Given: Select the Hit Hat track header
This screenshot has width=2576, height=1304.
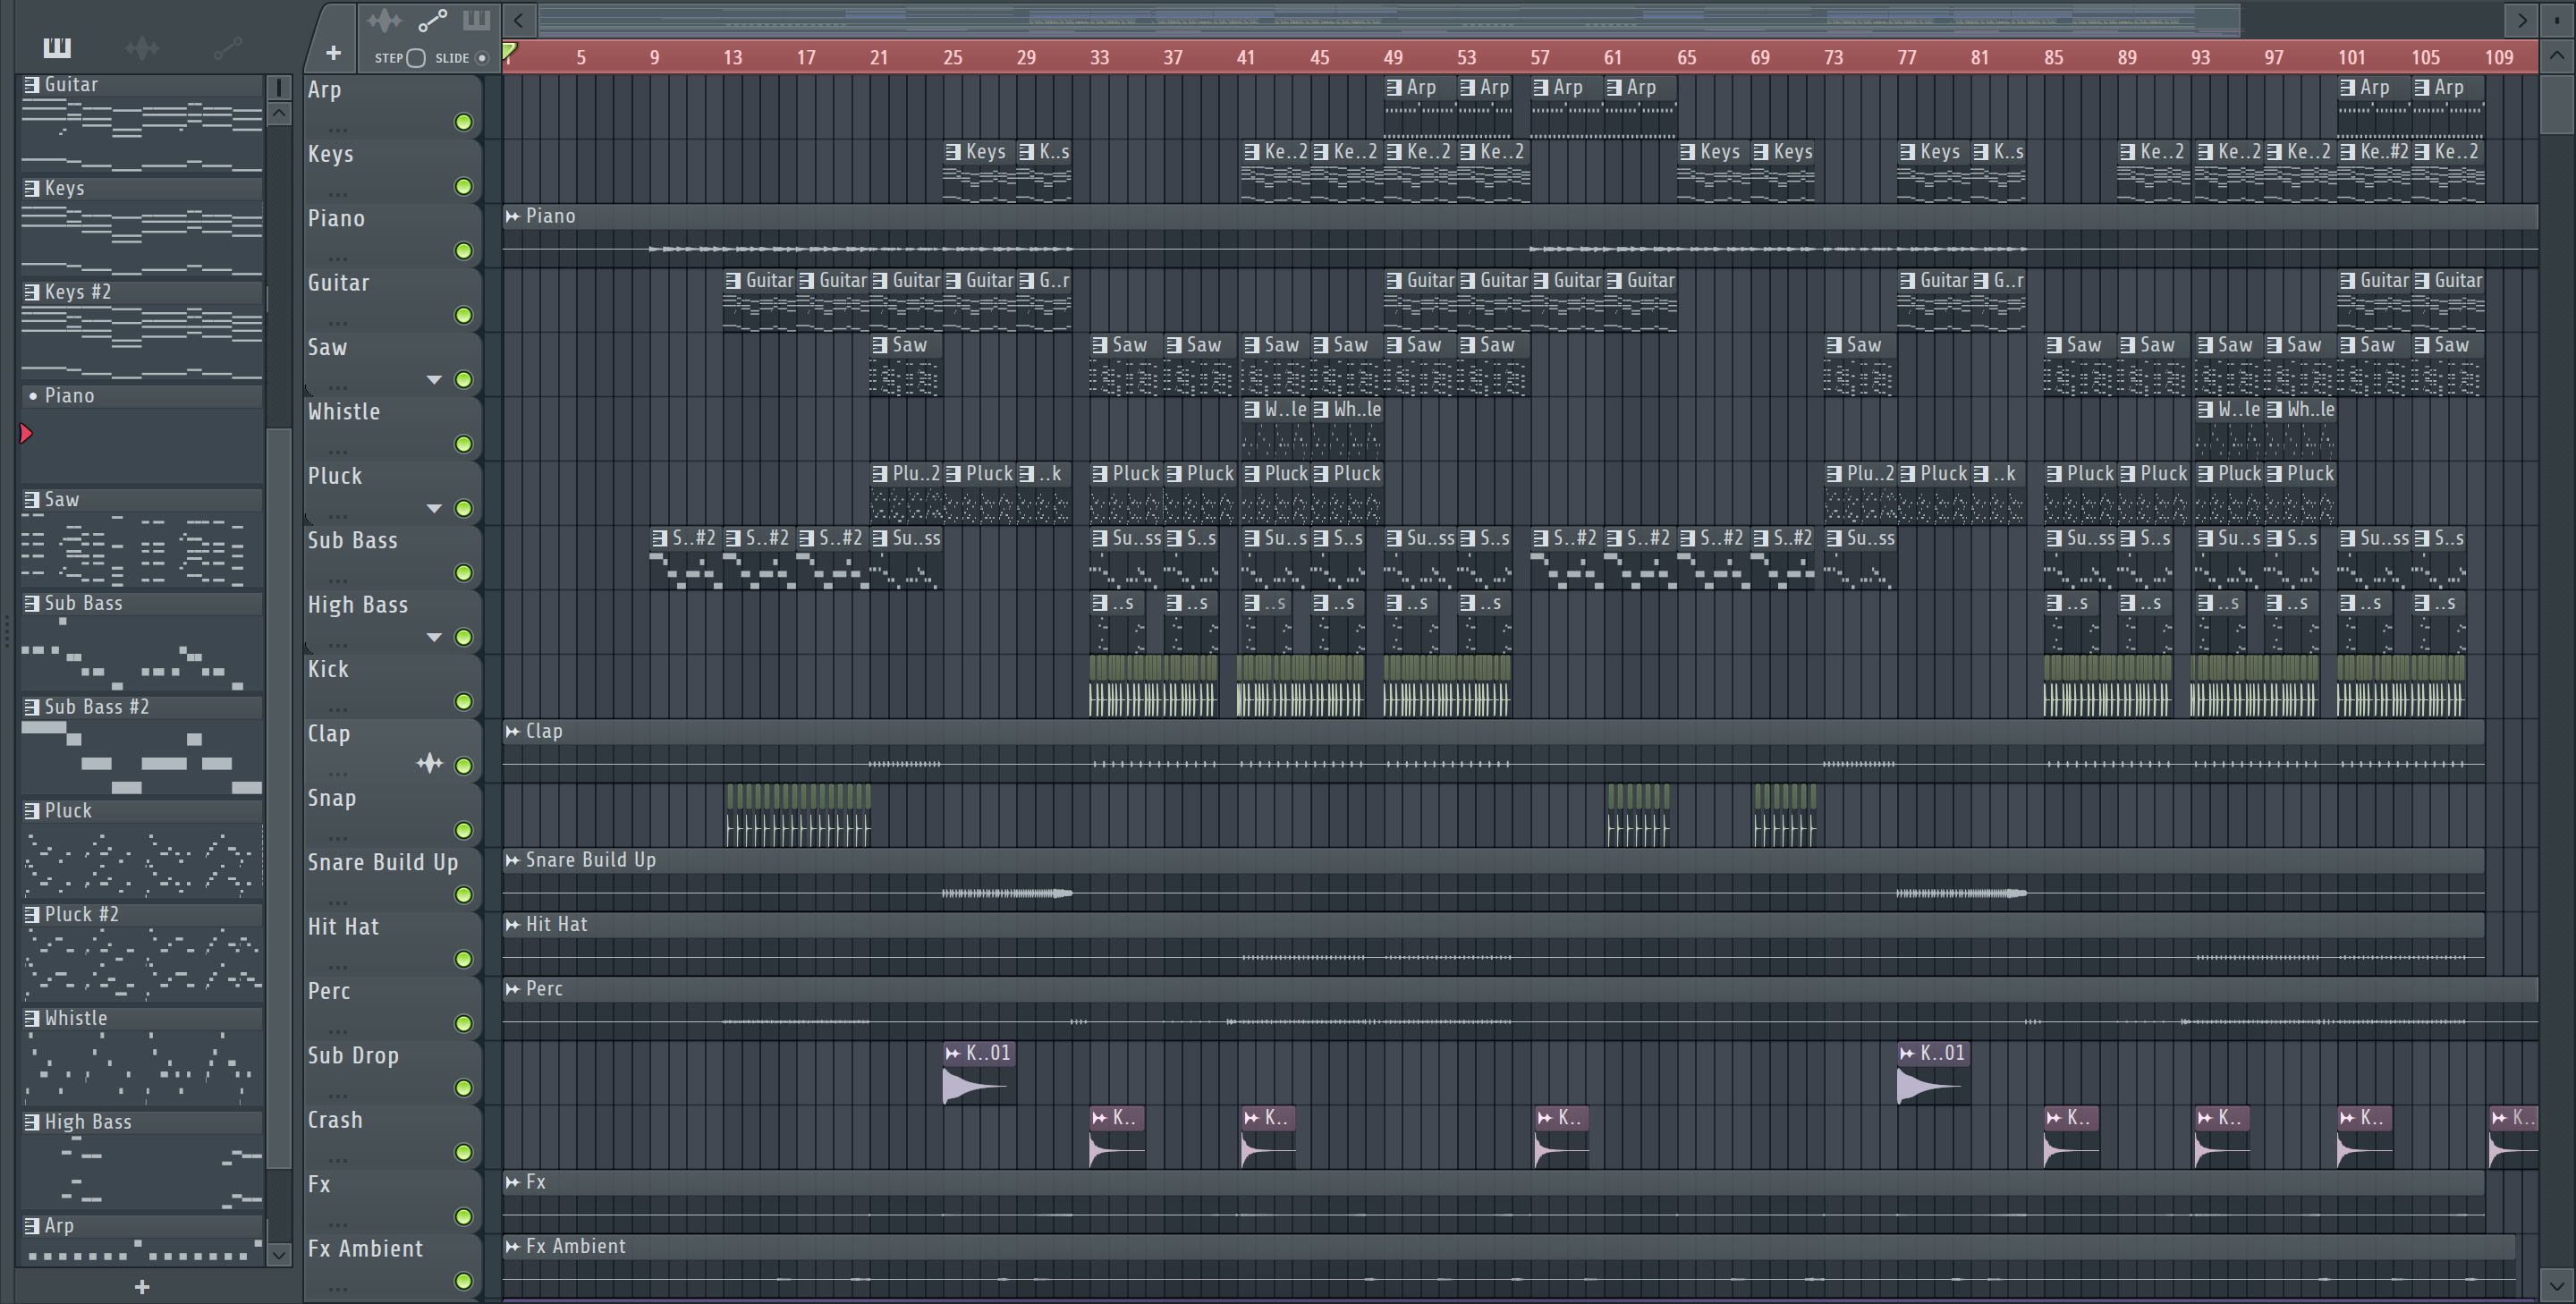Looking at the screenshot, I should tap(393, 944).
